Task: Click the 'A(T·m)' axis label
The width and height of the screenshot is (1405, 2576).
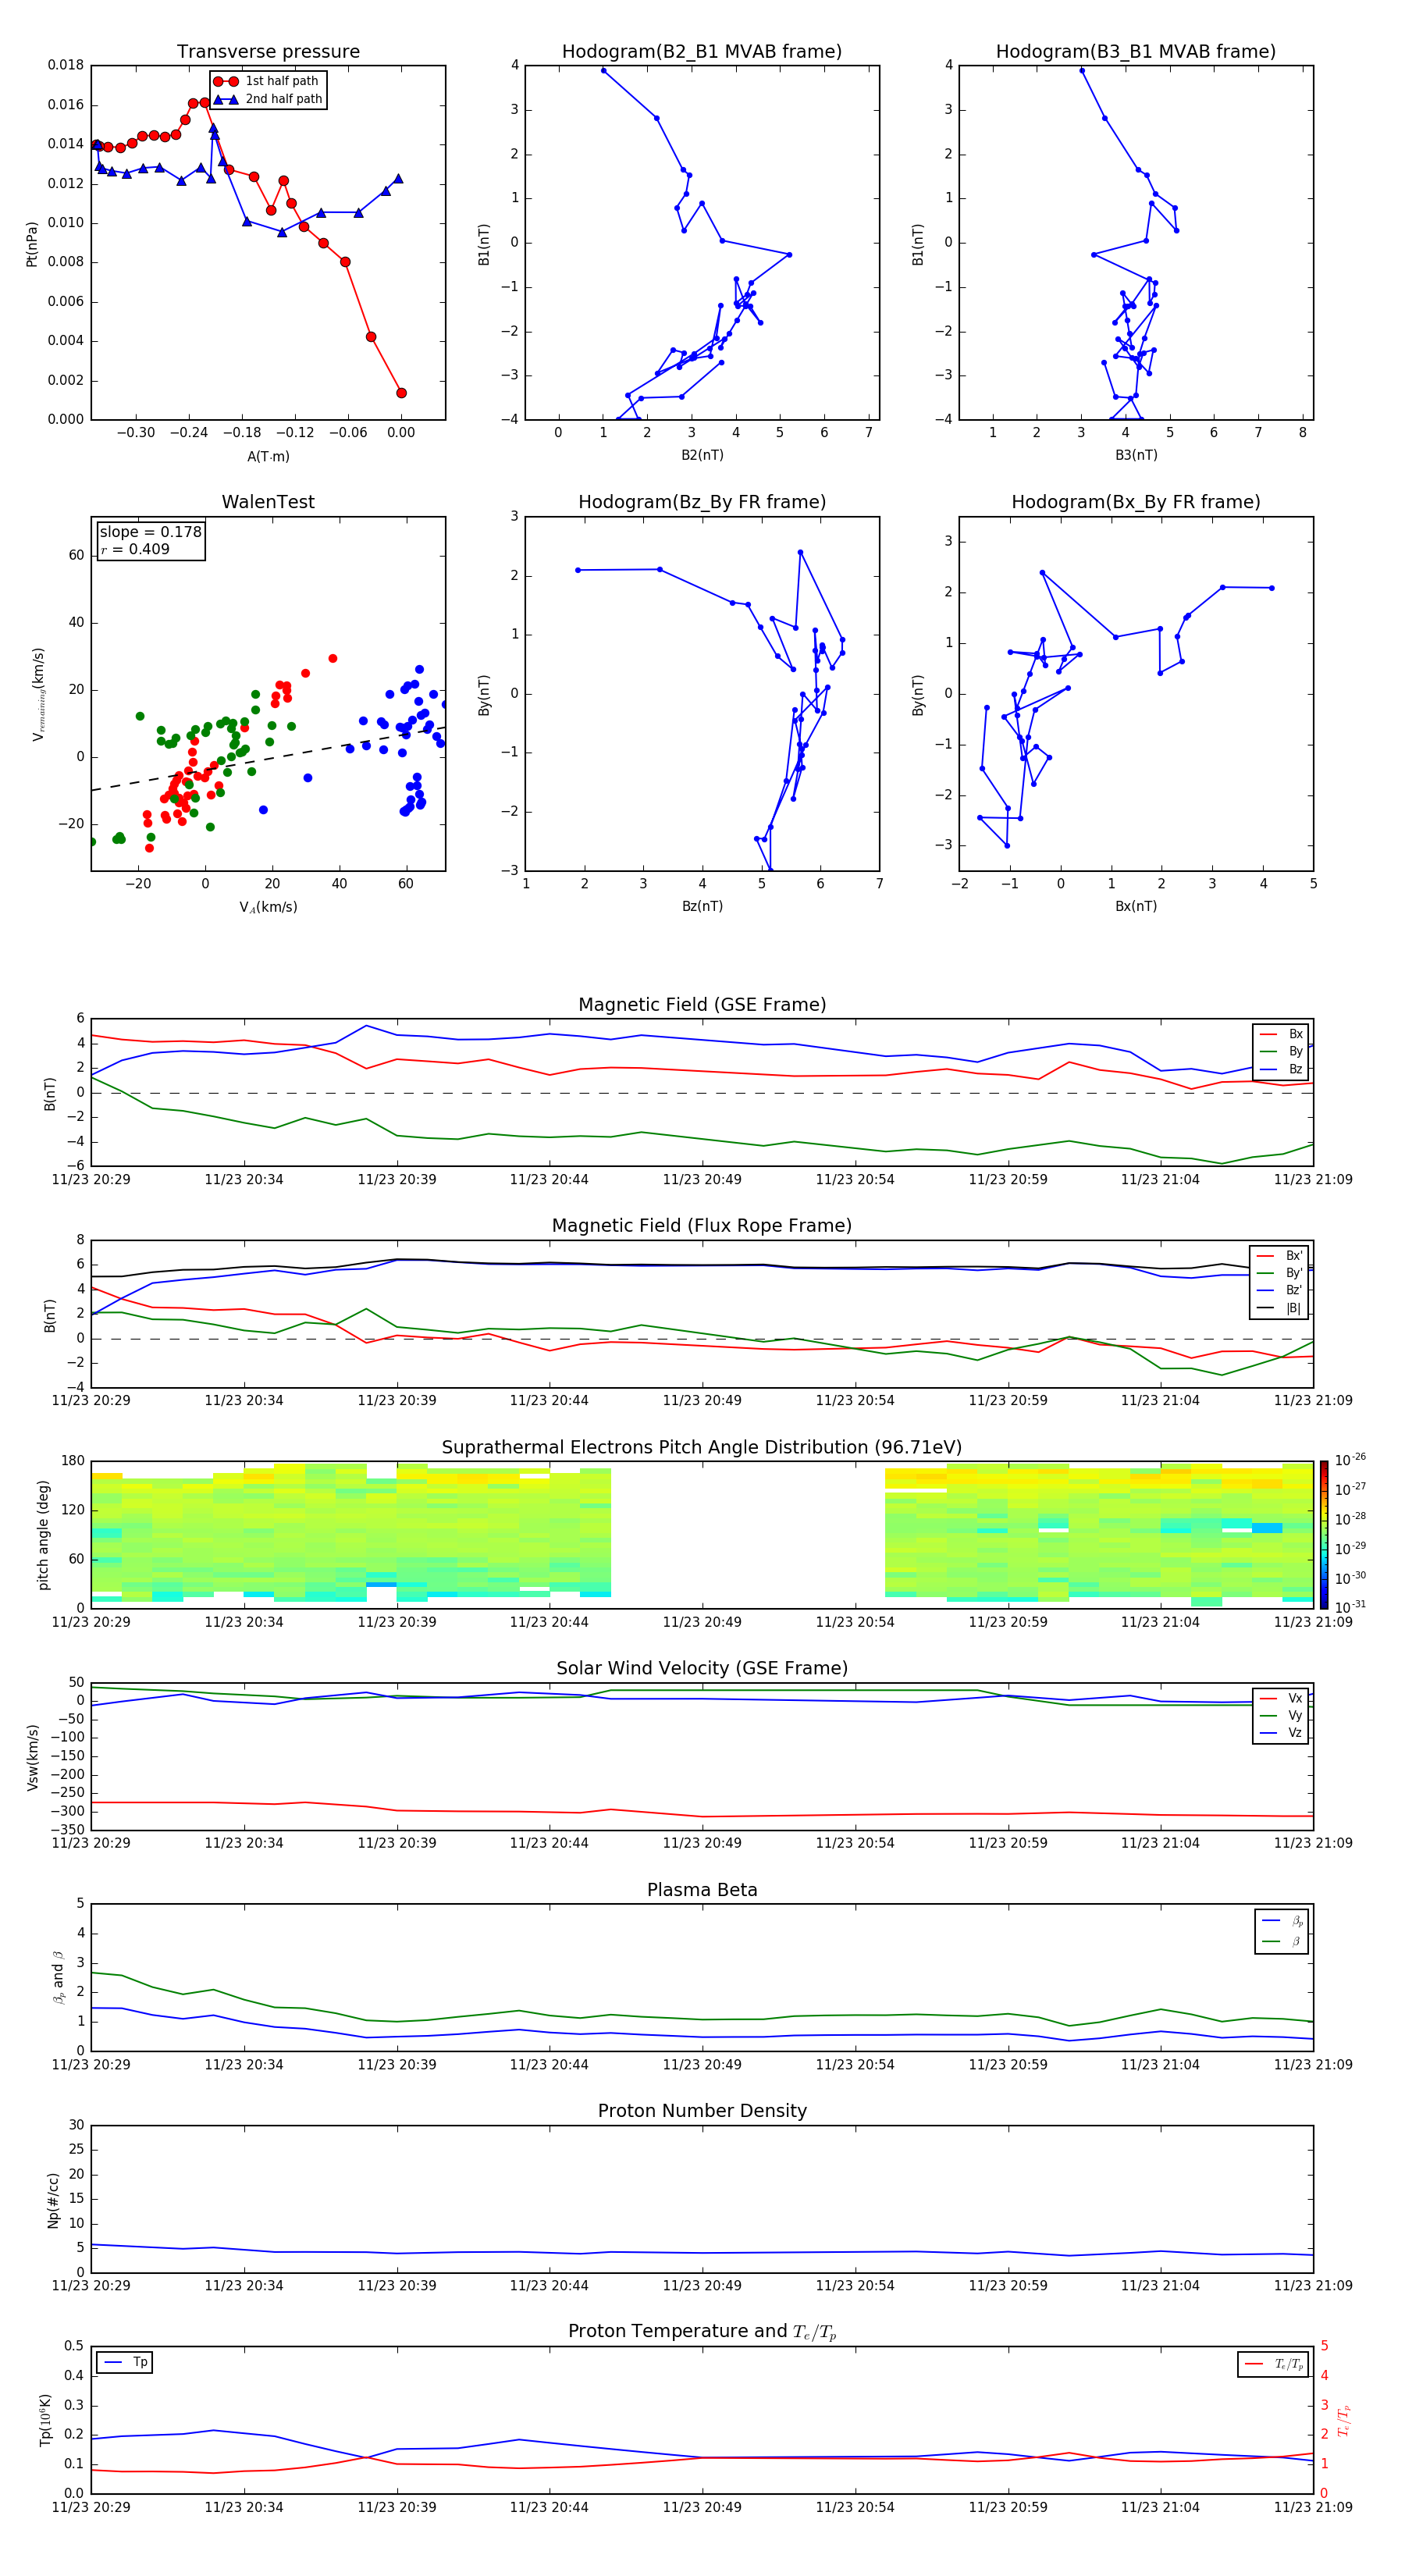Action: 268,456
